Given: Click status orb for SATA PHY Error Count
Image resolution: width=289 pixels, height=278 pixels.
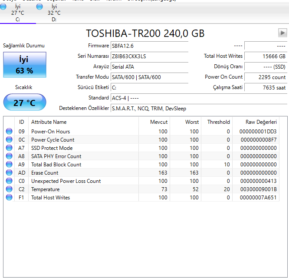Looking at the screenshot, I should (9, 156).
